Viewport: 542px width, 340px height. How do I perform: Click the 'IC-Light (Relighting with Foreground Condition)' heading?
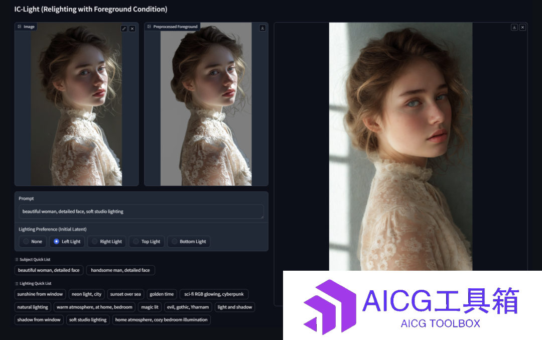[x=90, y=10]
